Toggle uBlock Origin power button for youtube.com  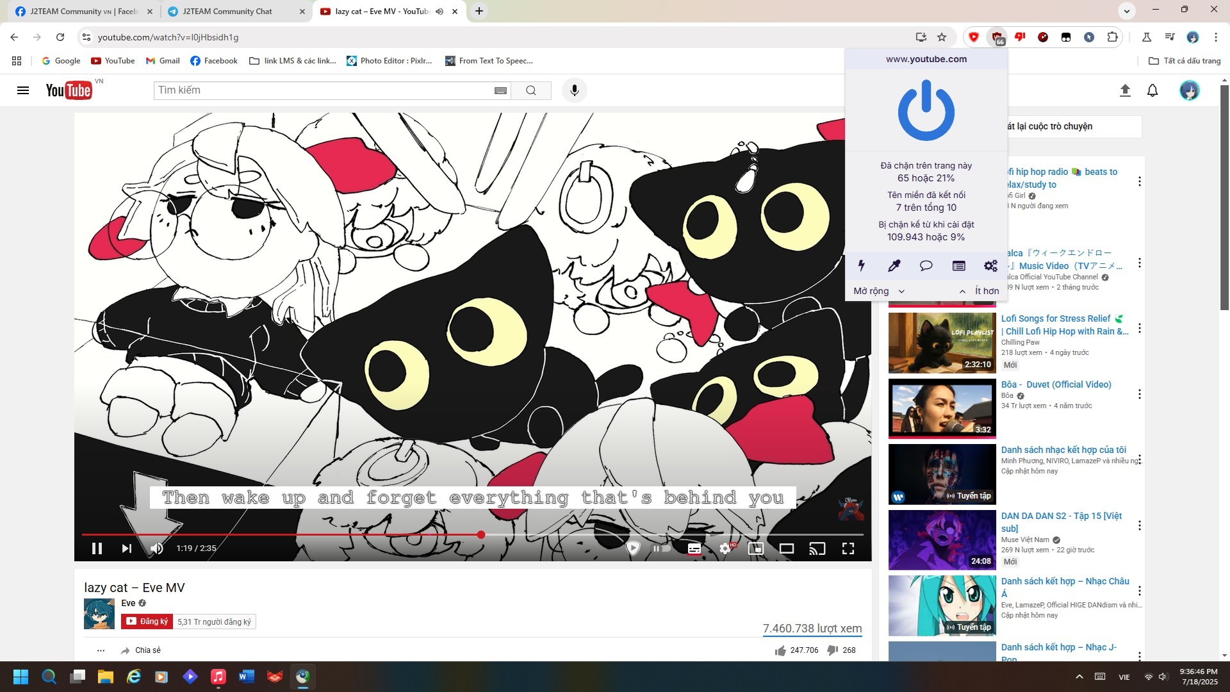(x=926, y=110)
